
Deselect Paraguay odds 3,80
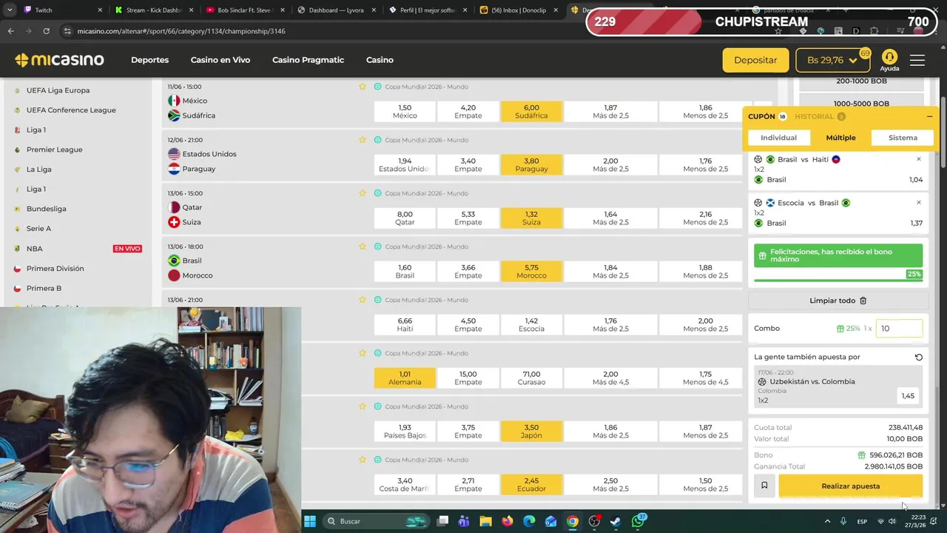coord(531,164)
